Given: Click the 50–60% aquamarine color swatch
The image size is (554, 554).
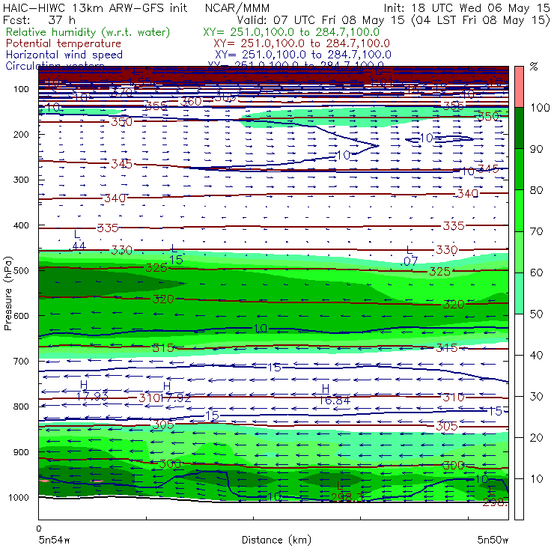Looking at the screenshot, I should pos(519,293).
